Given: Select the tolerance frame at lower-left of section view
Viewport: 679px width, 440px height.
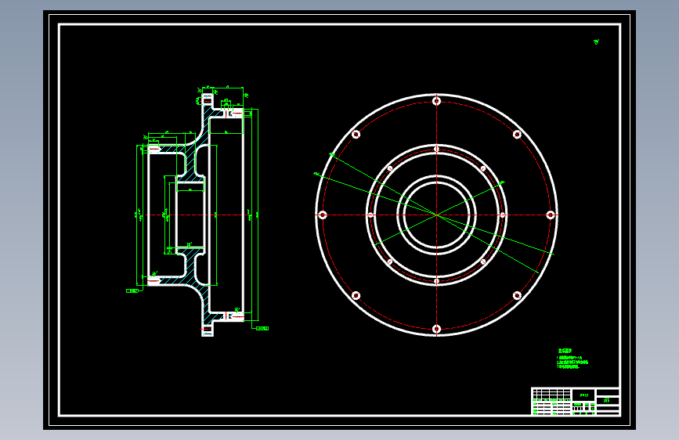Looking at the screenshot, I should [132, 290].
